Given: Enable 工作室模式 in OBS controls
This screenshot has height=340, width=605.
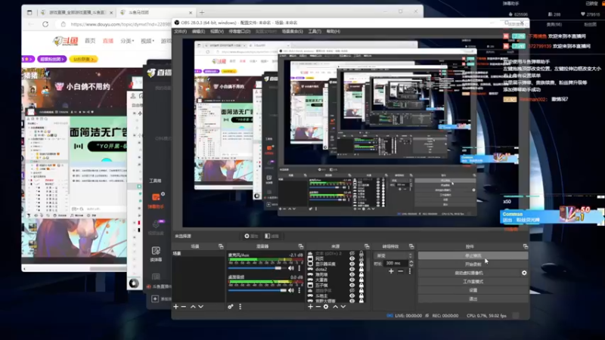Looking at the screenshot, I should [x=473, y=281].
